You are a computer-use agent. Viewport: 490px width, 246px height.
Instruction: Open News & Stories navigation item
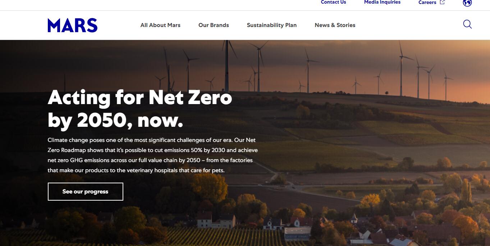pos(335,25)
